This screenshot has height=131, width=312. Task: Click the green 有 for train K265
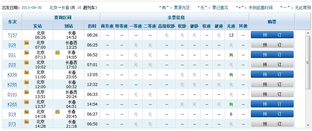pos(231,104)
